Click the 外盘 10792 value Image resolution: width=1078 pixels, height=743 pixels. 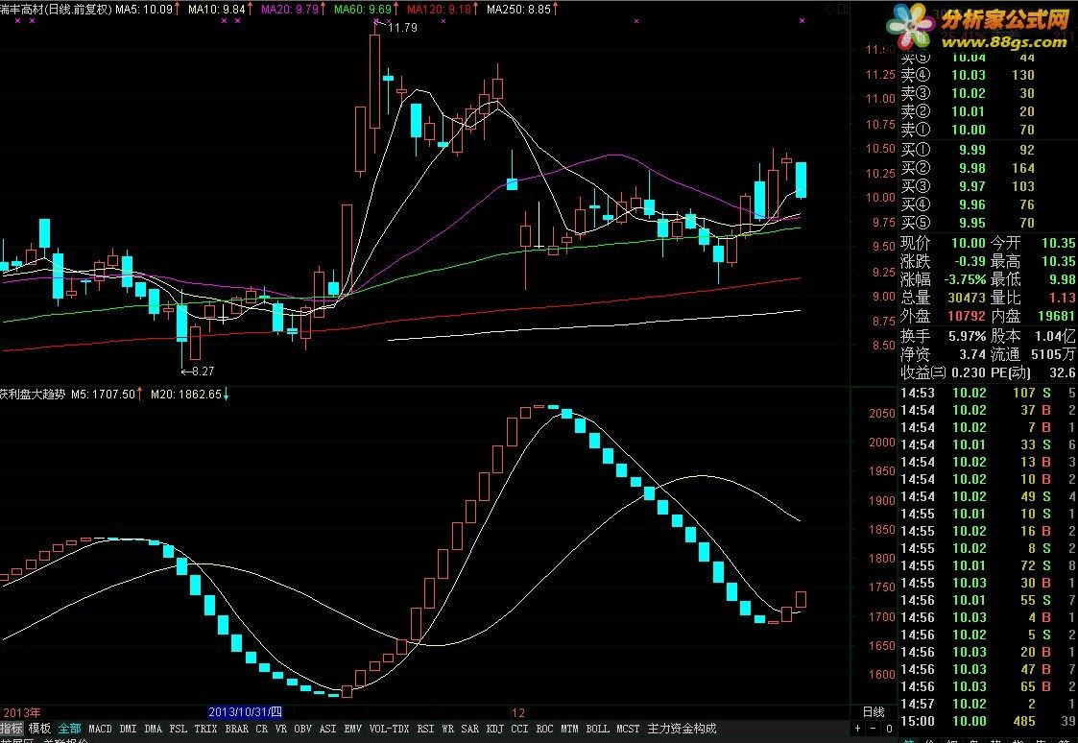(x=967, y=316)
